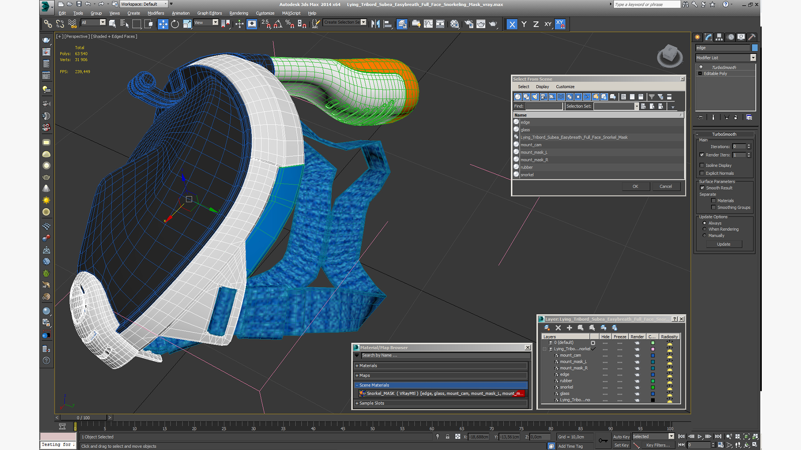The width and height of the screenshot is (801, 450).
Task: Toggle TurboSmooth modifier lightbulb in stack
Action: tap(701, 67)
